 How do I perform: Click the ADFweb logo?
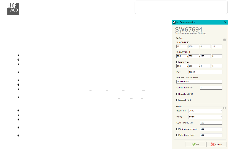(x=13, y=9)
